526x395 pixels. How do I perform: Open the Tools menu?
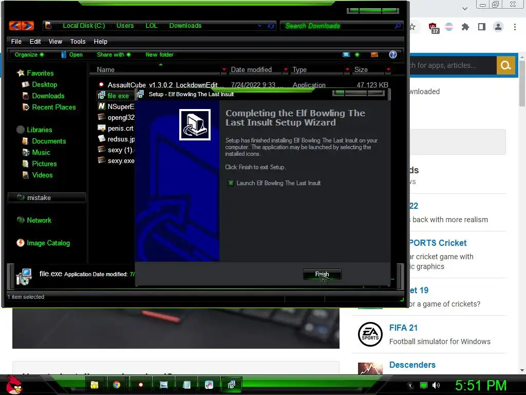78,42
